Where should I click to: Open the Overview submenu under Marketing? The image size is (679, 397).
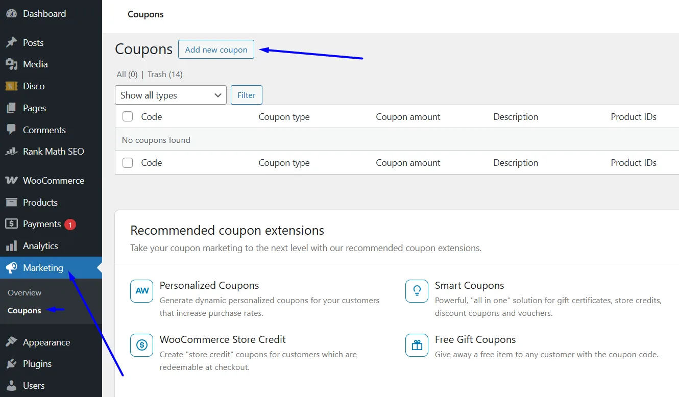pyautogui.click(x=25, y=293)
